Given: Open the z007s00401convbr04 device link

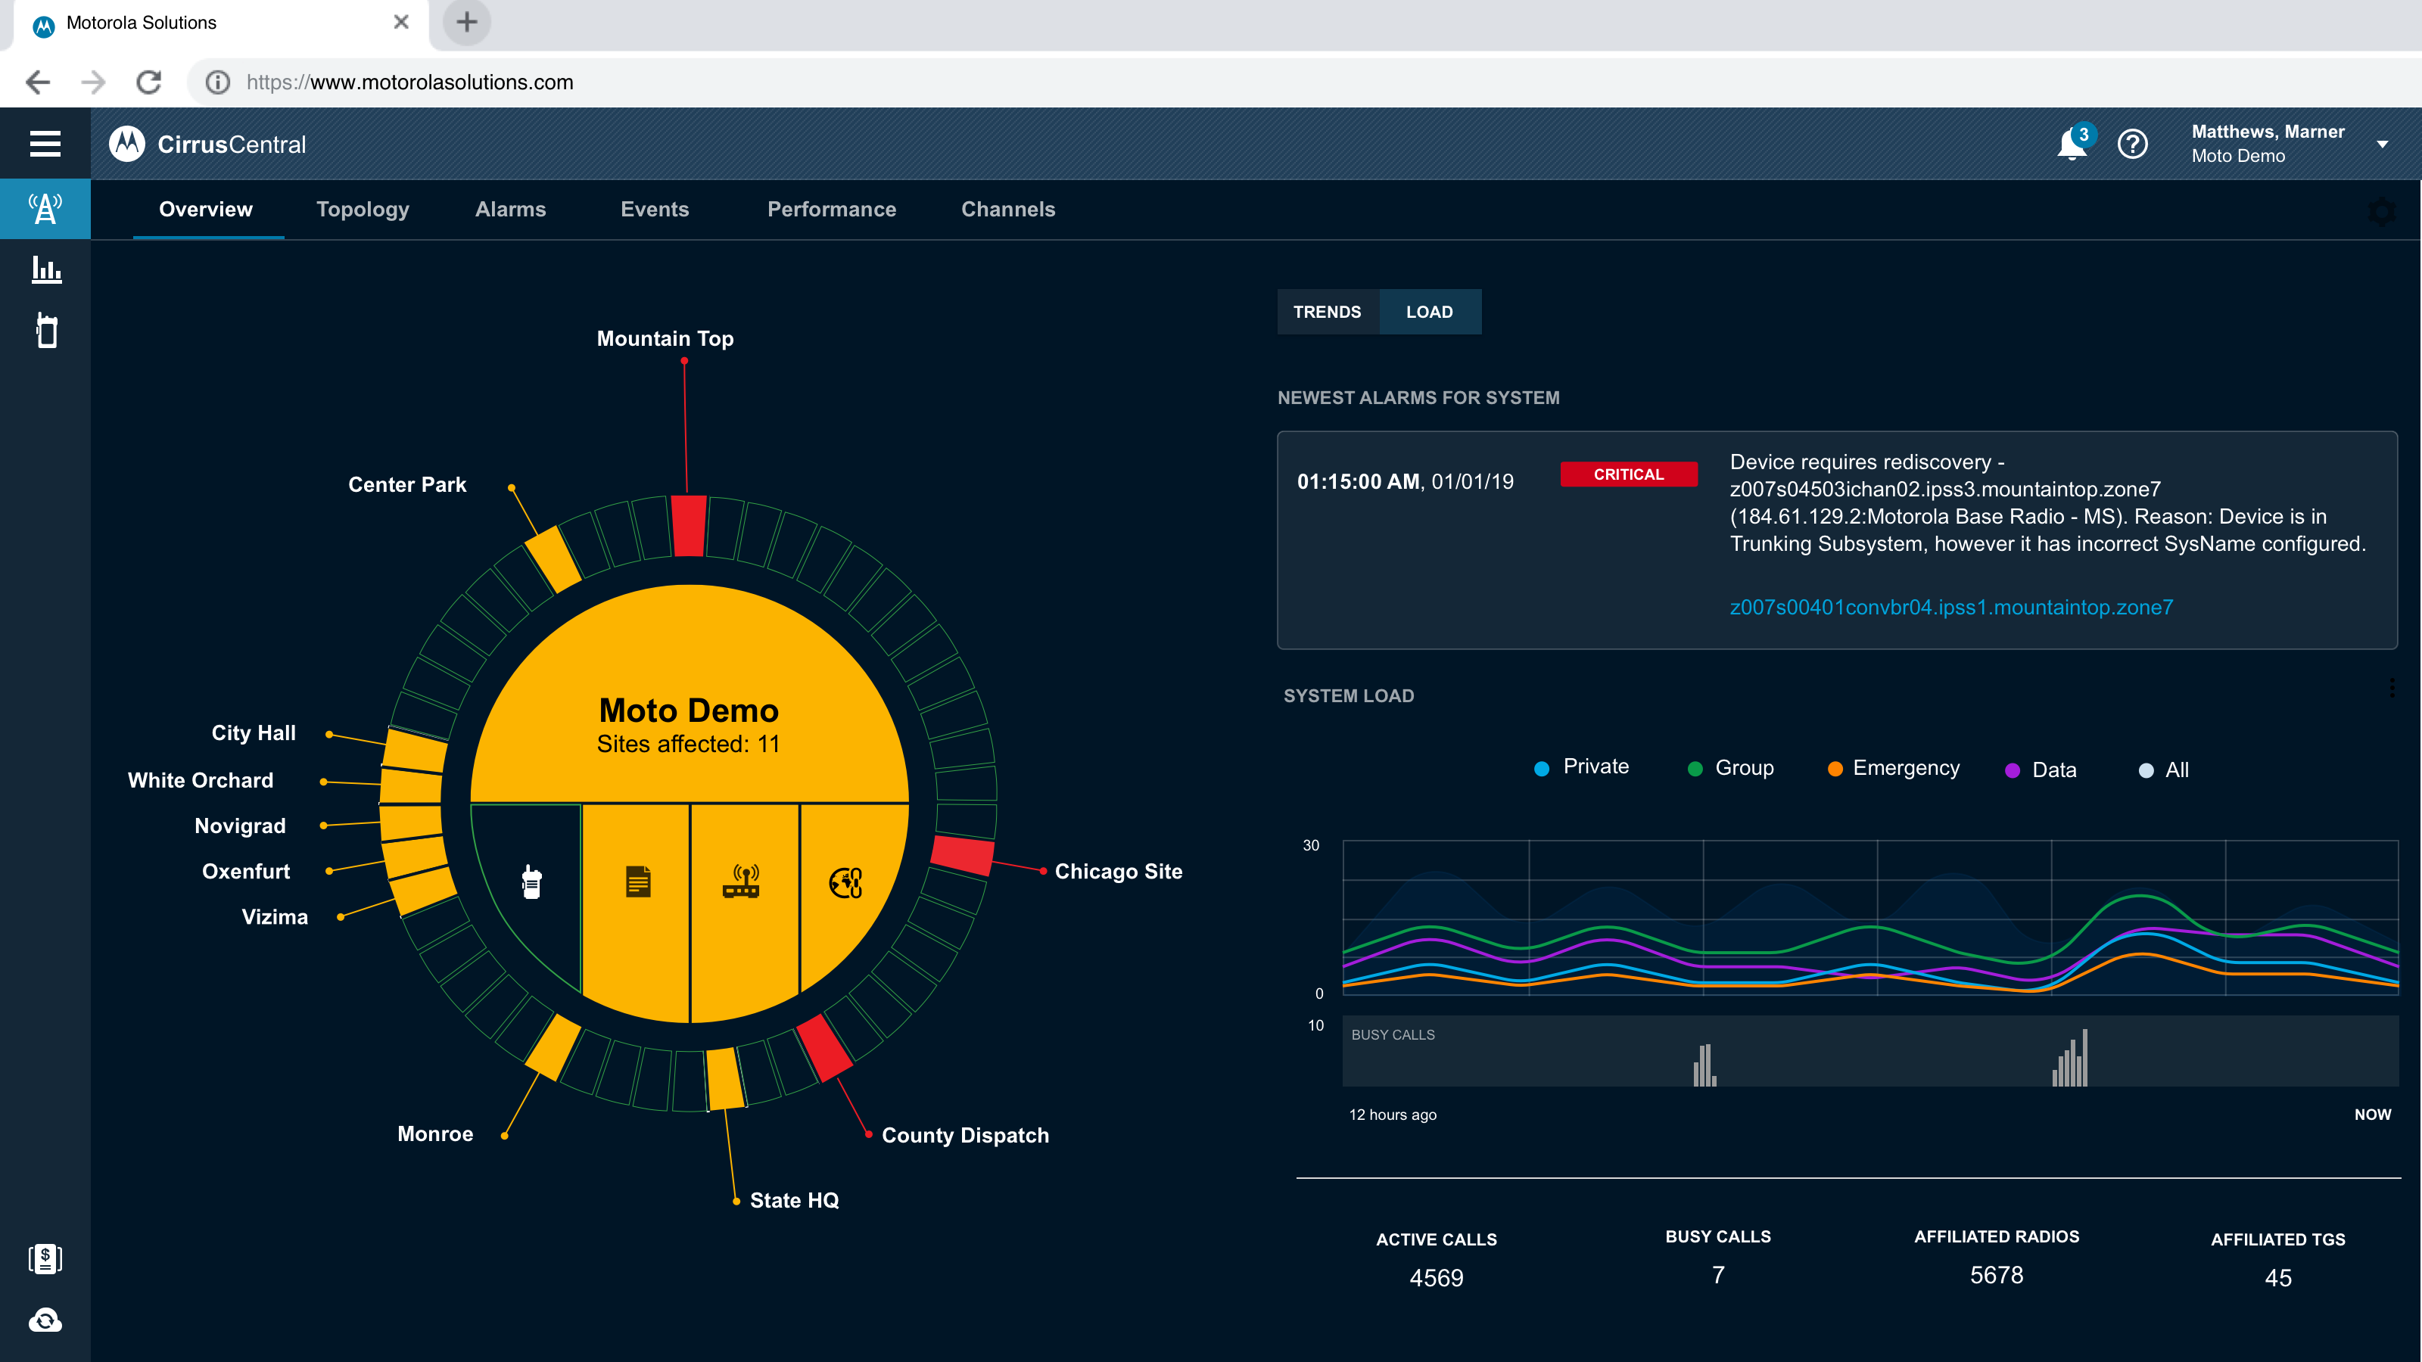Looking at the screenshot, I should tap(1951, 607).
